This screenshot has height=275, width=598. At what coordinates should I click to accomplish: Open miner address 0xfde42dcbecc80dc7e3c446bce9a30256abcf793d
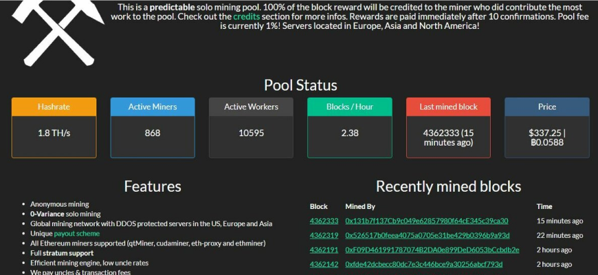coord(423,264)
